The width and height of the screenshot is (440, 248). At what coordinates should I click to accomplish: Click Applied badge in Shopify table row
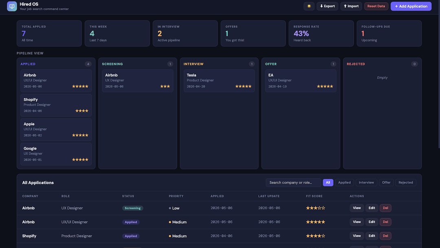(x=131, y=236)
